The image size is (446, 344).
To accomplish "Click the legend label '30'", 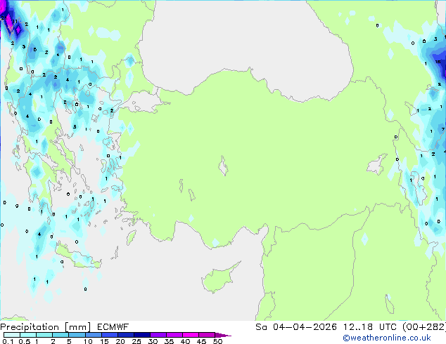I will tap(153, 341).
